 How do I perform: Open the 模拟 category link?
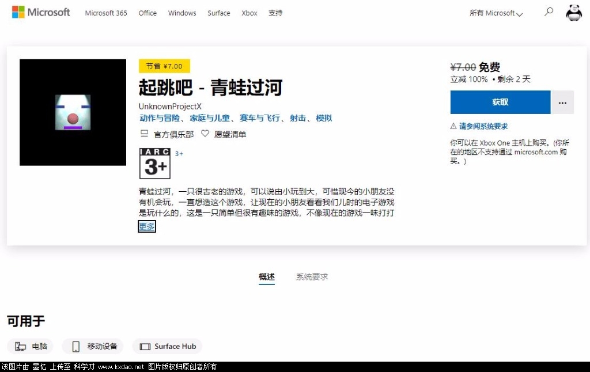tap(324, 118)
